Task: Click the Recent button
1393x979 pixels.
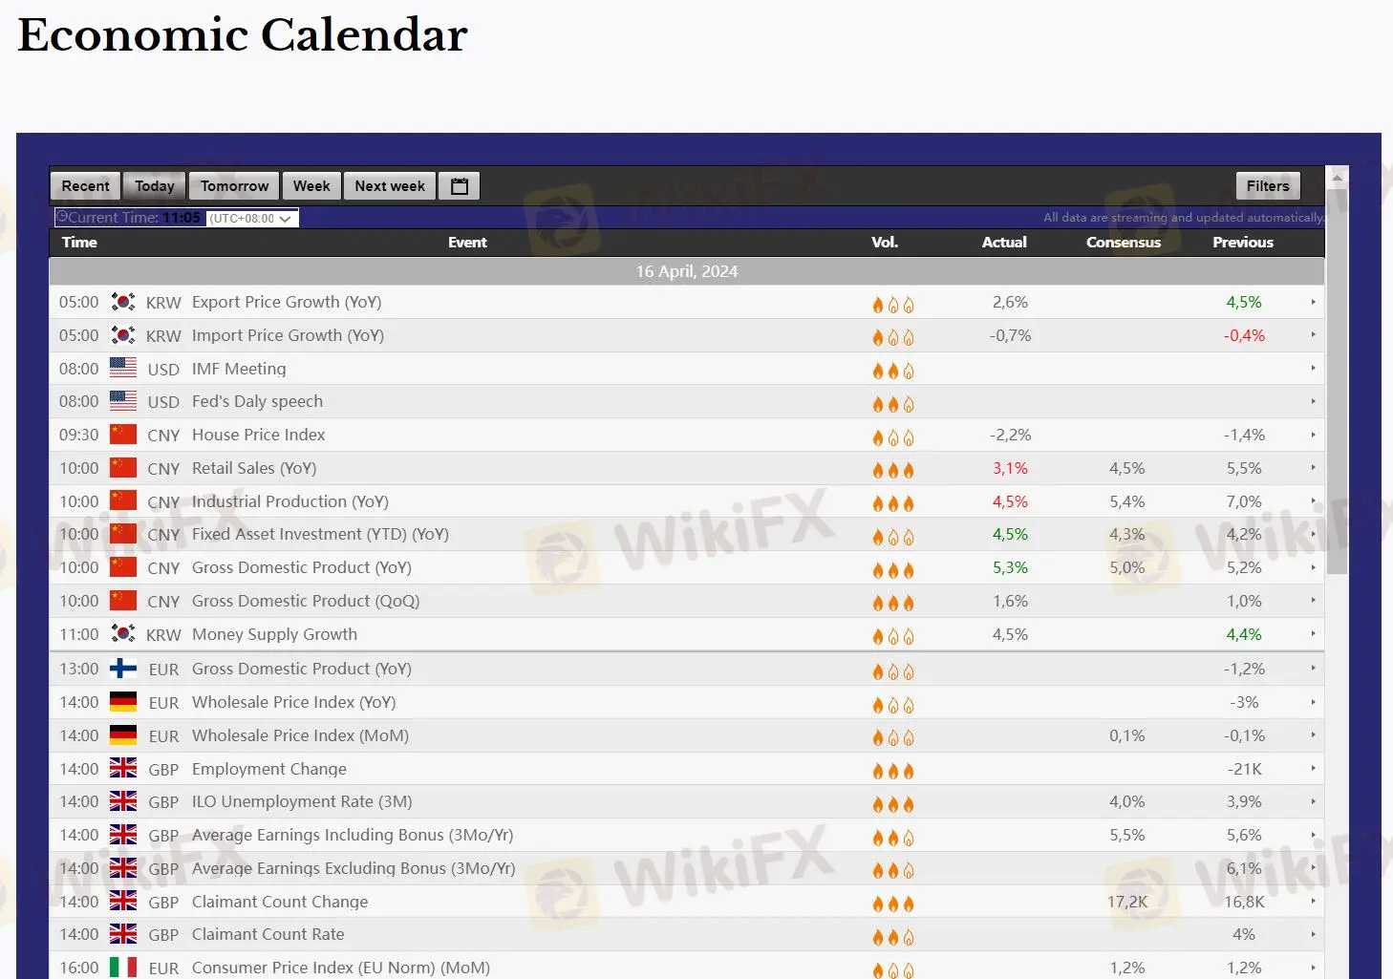Action: coord(85,186)
